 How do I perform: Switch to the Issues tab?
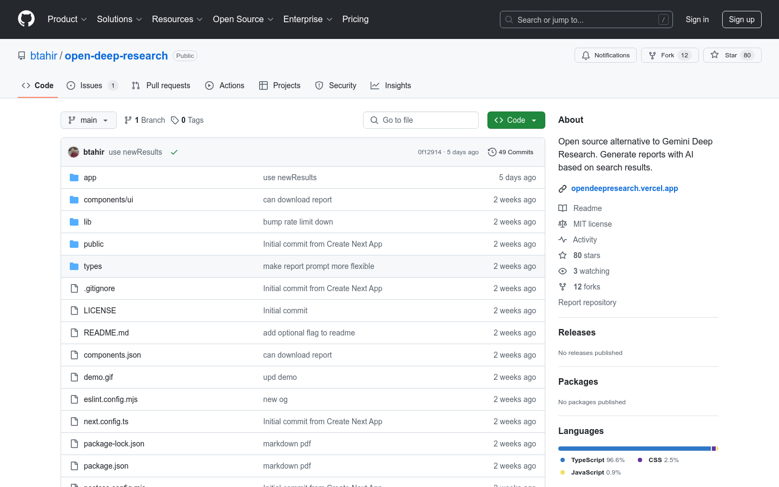(x=92, y=85)
